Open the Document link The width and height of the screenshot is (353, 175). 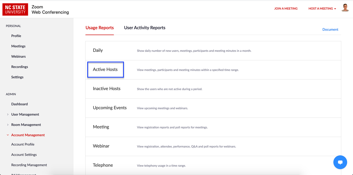click(330, 29)
